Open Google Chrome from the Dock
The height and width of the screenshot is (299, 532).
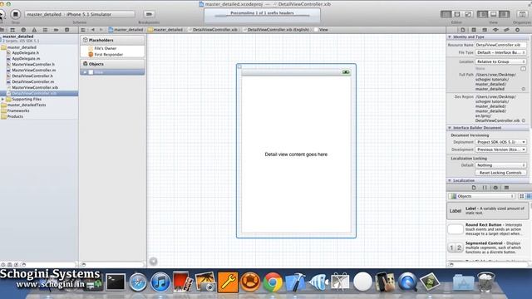pyautogui.click(x=273, y=282)
